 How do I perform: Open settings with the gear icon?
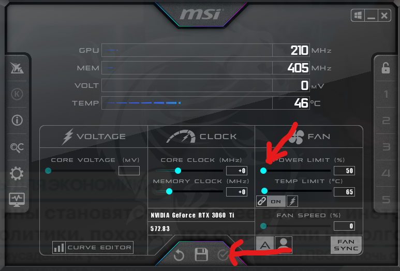point(17,174)
